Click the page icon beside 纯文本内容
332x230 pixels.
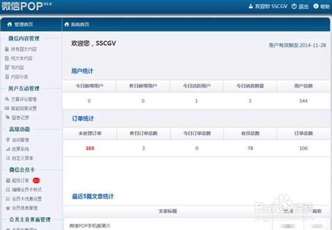(x=7, y=58)
